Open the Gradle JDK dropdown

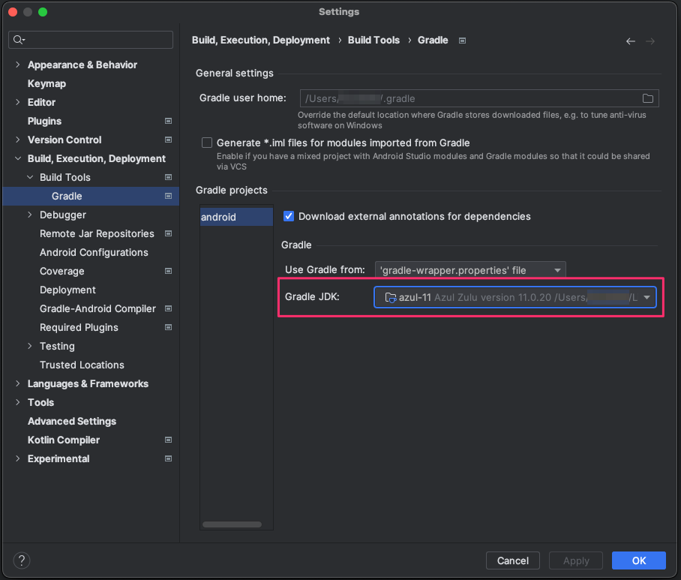[x=646, y=298]
